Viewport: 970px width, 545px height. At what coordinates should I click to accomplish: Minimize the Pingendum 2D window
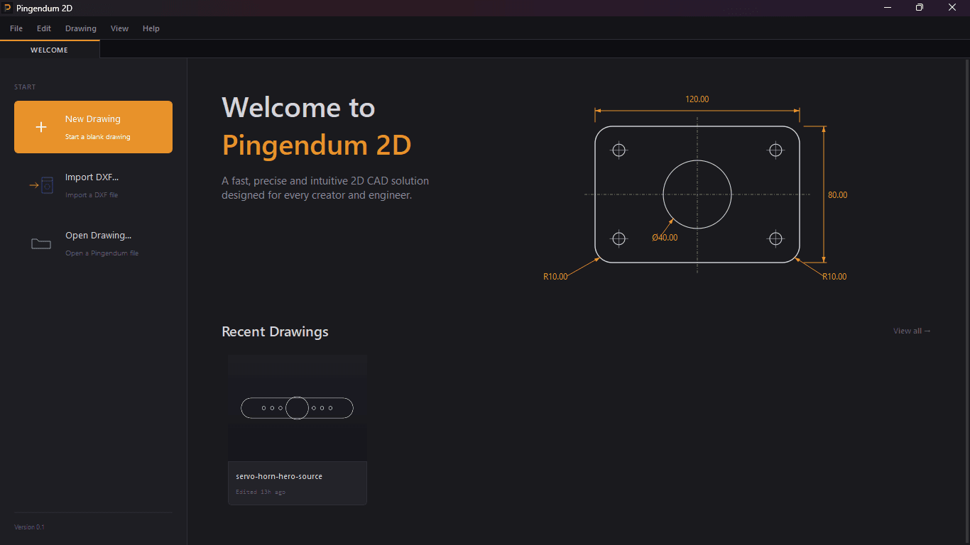888,8
